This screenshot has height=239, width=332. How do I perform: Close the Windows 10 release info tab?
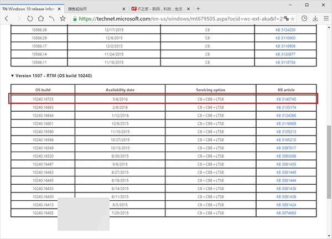(59, 9)
